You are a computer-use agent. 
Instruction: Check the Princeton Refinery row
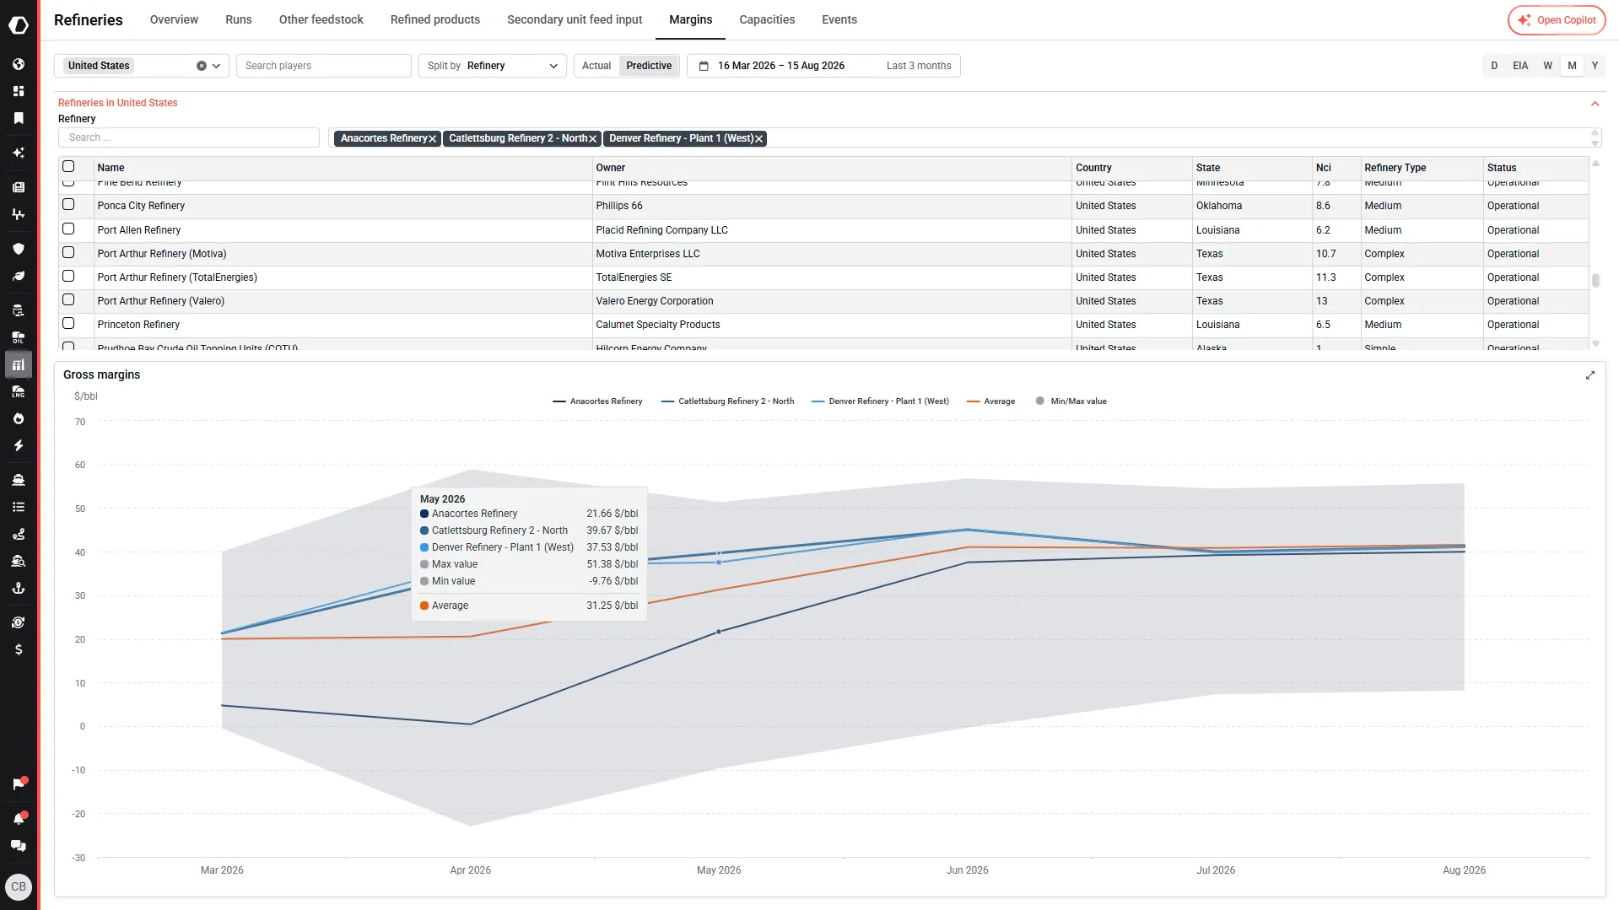tap(68, 324)
